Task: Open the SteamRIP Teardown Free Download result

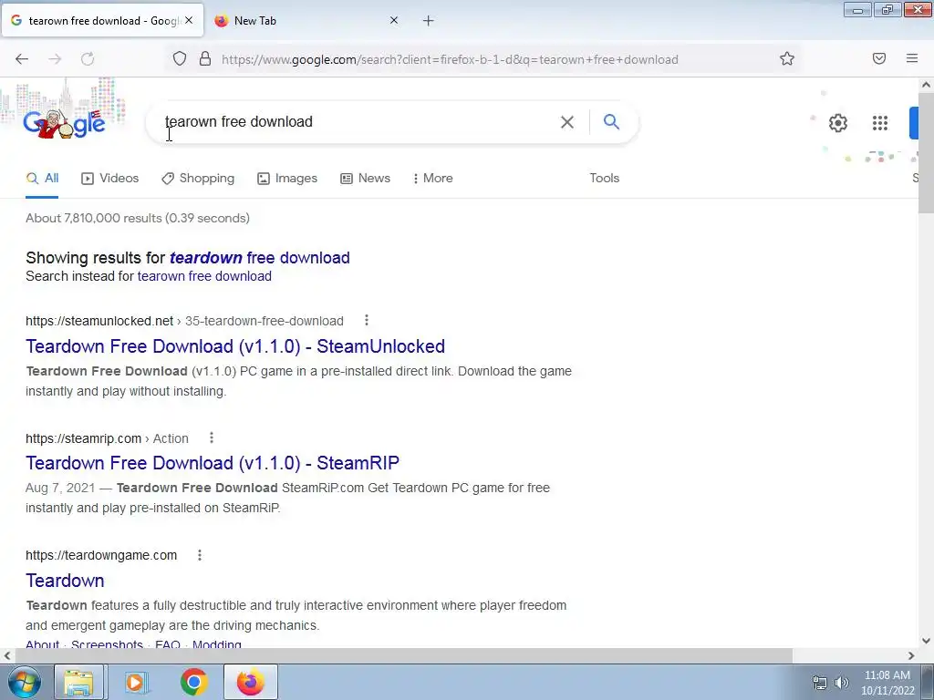Action: pyautogui.click(x=213, y=463)
